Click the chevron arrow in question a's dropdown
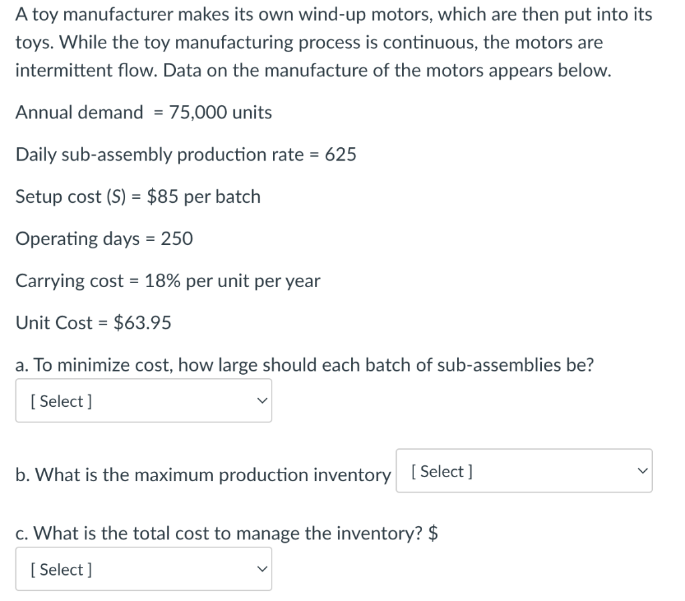This screenshot has width=685, height=601. point(262,401)
